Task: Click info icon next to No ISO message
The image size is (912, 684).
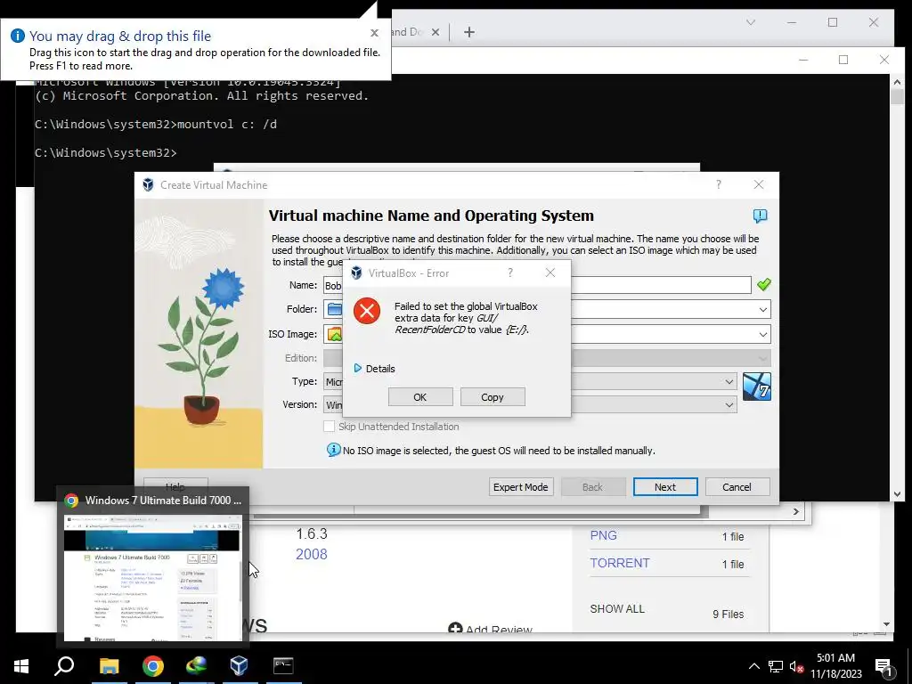Action: click(333, 450)
